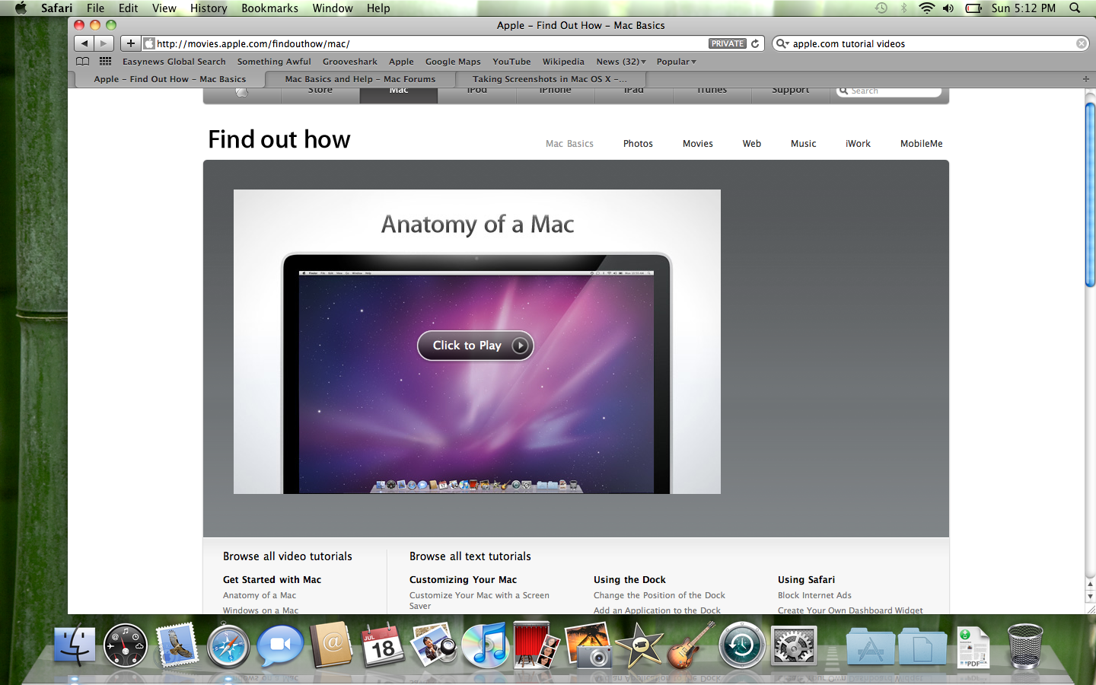Click the Google Maps bookmark
This screenshot has width=1096, height=685.
[453, 62]
